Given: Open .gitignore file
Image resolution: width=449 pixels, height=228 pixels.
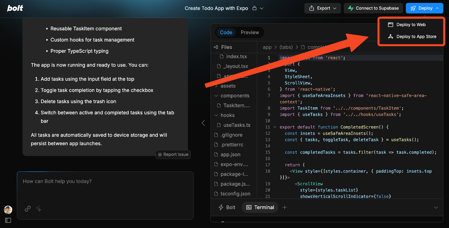Looking at the screenshot, I should (228, 135).
